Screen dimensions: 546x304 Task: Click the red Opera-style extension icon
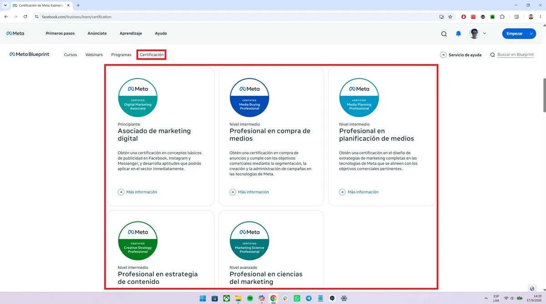tap(464, 17)
